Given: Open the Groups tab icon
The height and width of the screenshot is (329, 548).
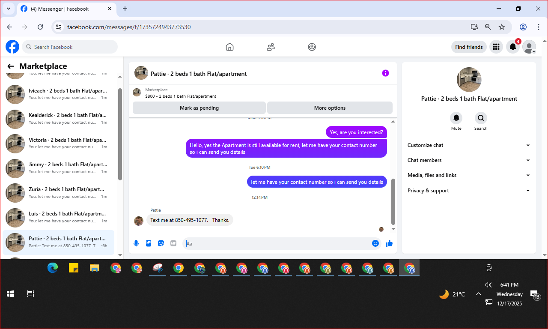Looking at the screenshot, I should [312, 47].
